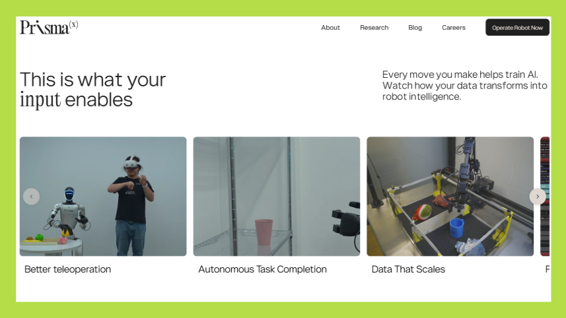
Task: Open the Blog page
Action: pyautogui.click(x=415, y=28)
